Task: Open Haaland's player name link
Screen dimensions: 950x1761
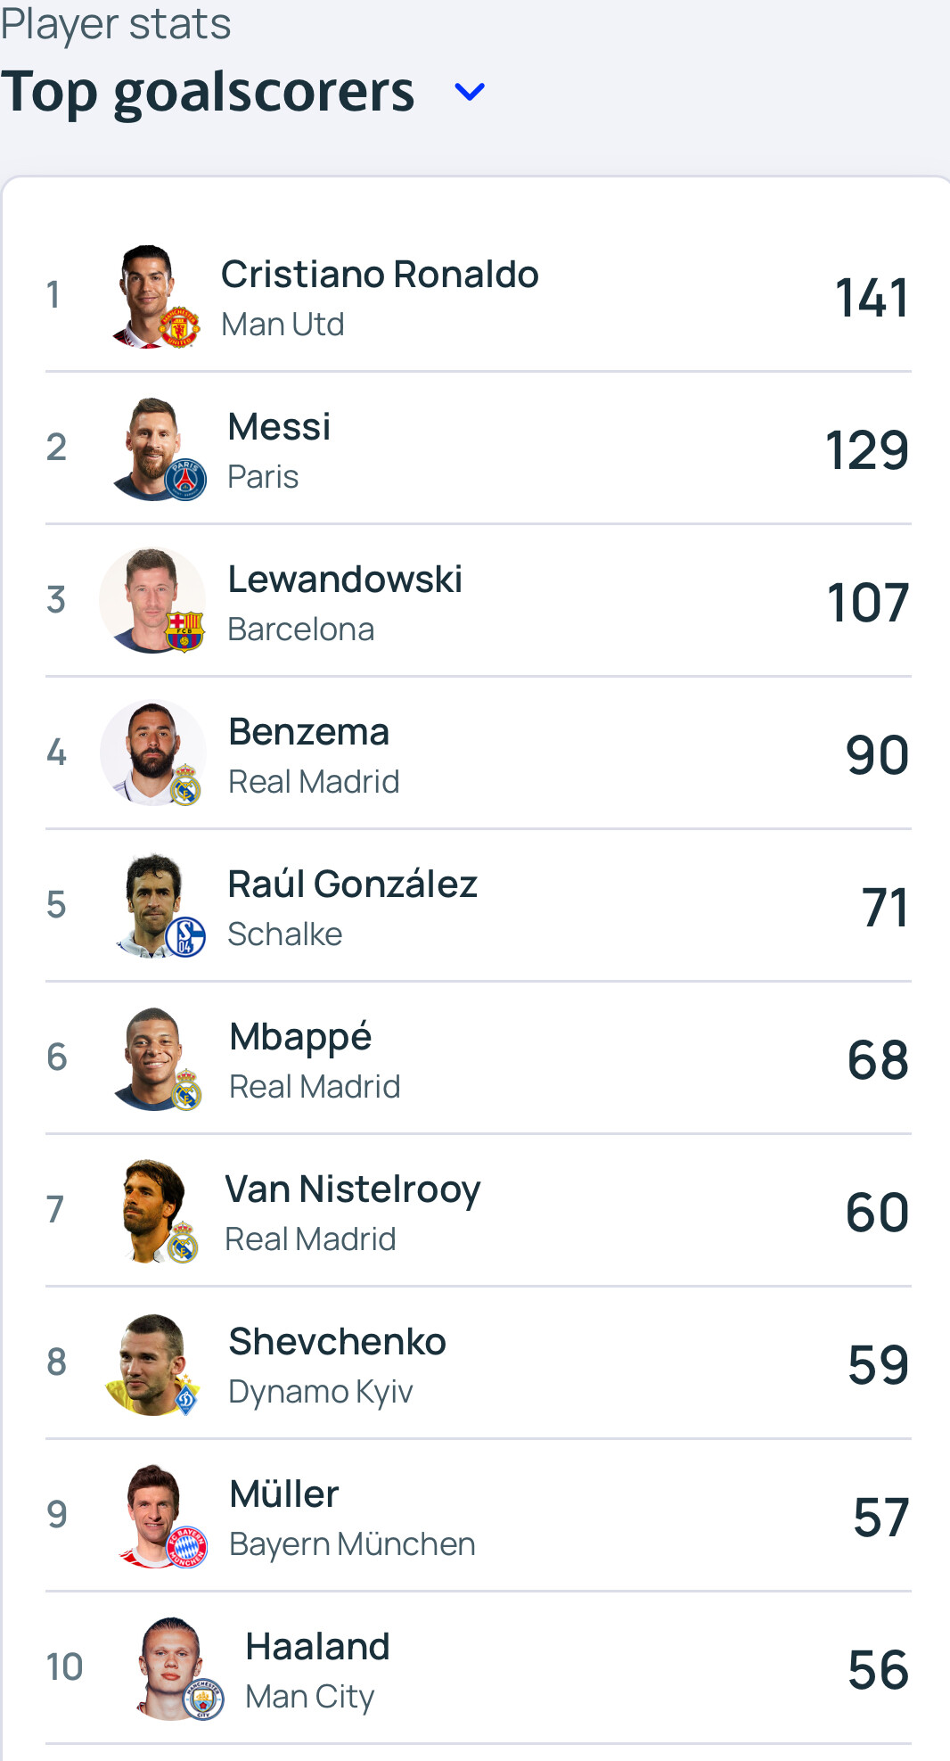Action: click(x=317, y=1647)
